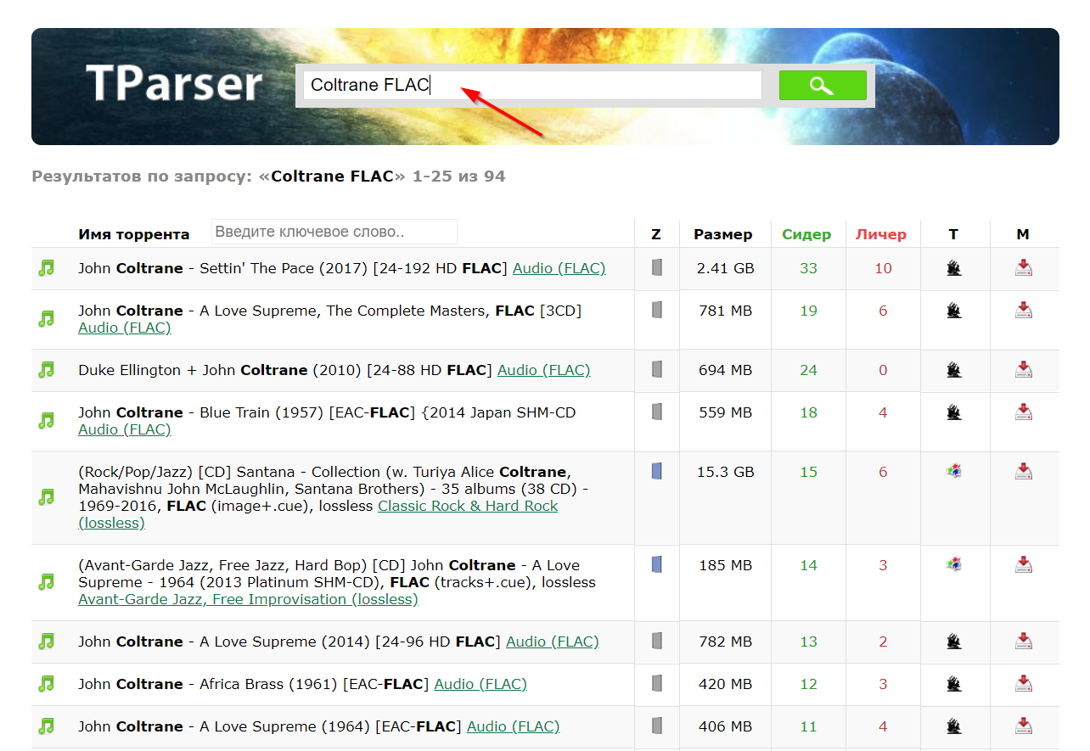Click magnet download icon in 781 MB row
The height and width of the screenshot is (751, 1090).
pyautogui.click(x=1024, y=311)
